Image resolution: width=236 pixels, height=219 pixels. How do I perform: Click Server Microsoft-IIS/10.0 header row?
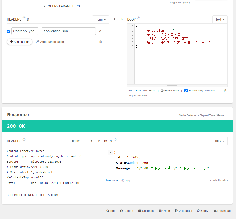34,162
